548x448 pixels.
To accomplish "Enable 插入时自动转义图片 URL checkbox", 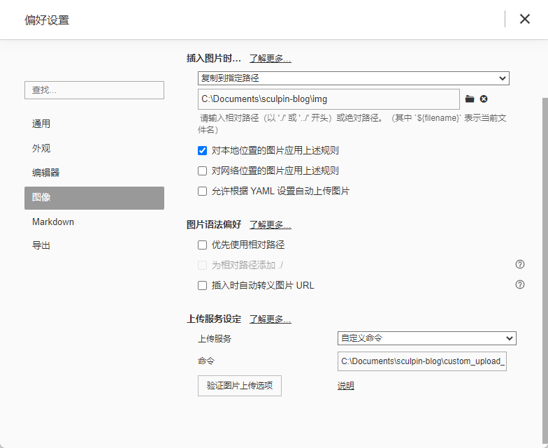I will 203,285.
